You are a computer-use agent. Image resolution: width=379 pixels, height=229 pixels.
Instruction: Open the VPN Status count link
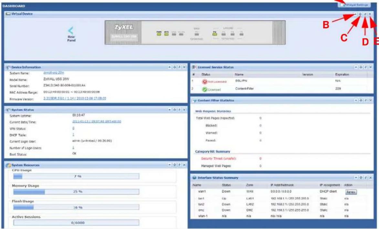(x=73, y=128)
